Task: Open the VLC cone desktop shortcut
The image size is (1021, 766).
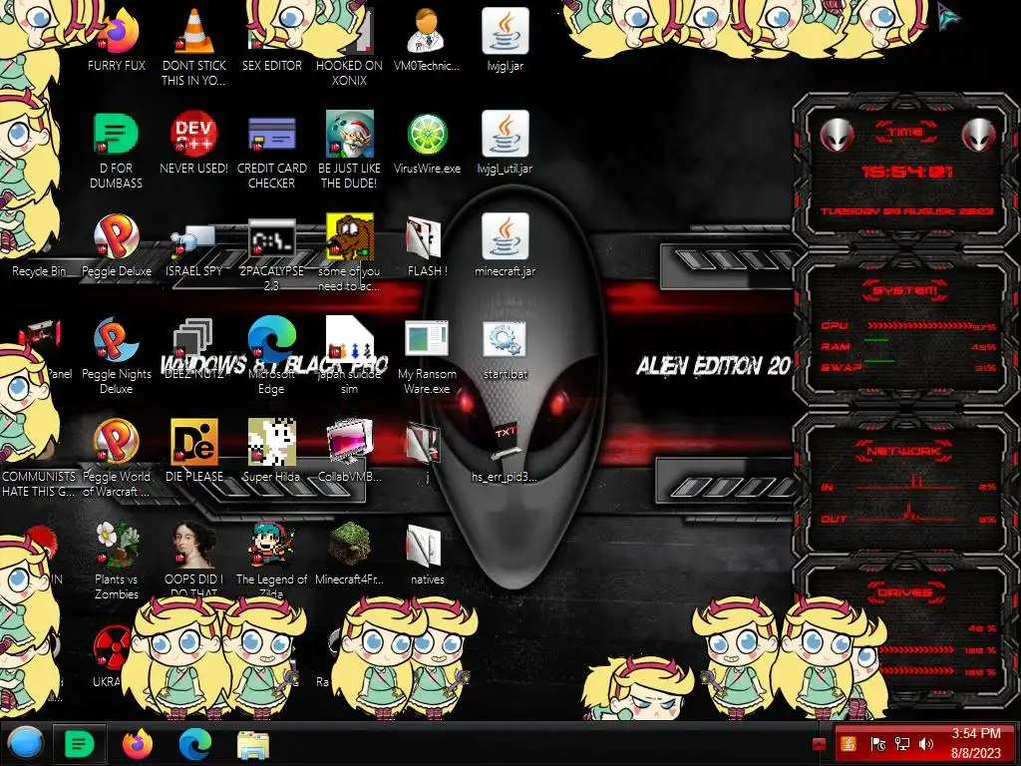Action: (194, 31)
